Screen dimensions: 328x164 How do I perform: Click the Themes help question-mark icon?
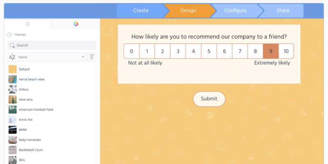point(9,35)
